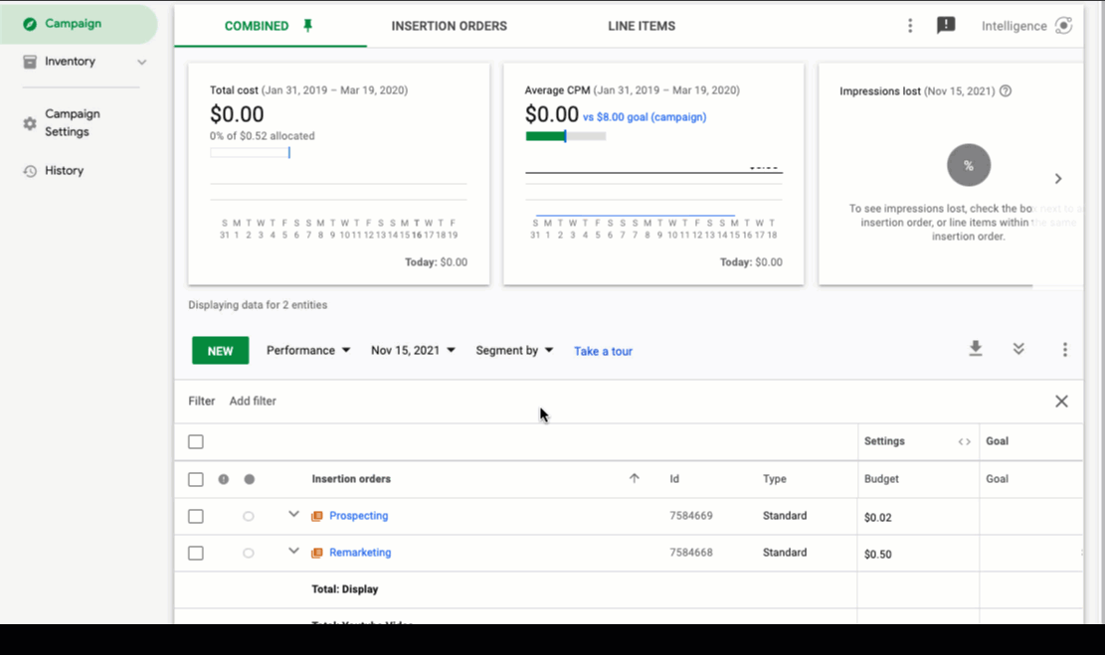The height and width of the screenshot is (655, 1105).
Task: Click the CPM goal progress bar
Action: click(x=564, y=135)
